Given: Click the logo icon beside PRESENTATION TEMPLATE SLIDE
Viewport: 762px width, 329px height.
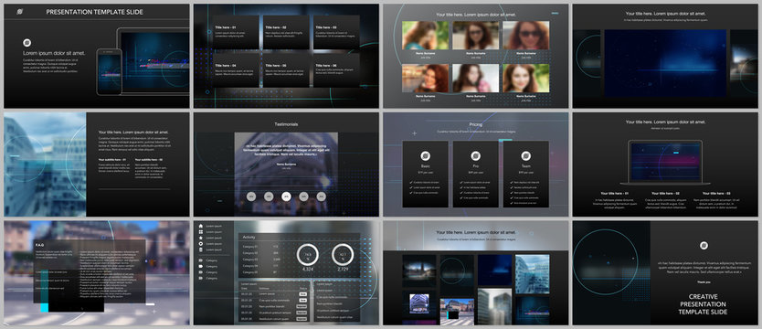Looking at the screenshot, I should [20, 12].
